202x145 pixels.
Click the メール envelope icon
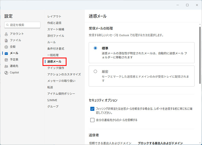pyautogui.click(x=6, y=53)
